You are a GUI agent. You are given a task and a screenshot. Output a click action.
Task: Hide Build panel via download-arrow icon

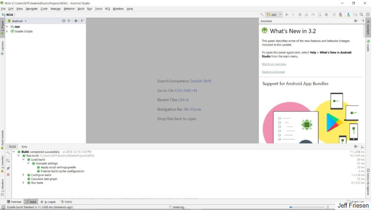pyautogui.click(x=362, y=147)
